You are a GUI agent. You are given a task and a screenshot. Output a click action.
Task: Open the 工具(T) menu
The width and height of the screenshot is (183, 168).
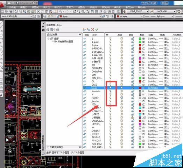(70, 7)
